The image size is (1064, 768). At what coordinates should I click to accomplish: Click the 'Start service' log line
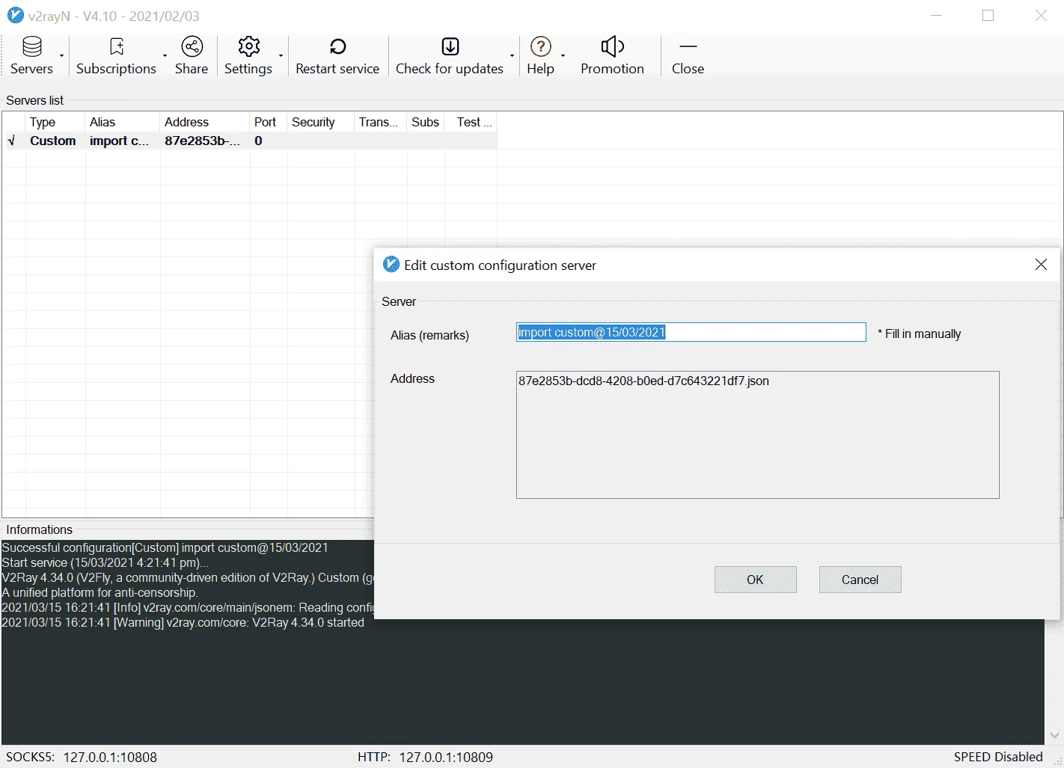(106, 562)
